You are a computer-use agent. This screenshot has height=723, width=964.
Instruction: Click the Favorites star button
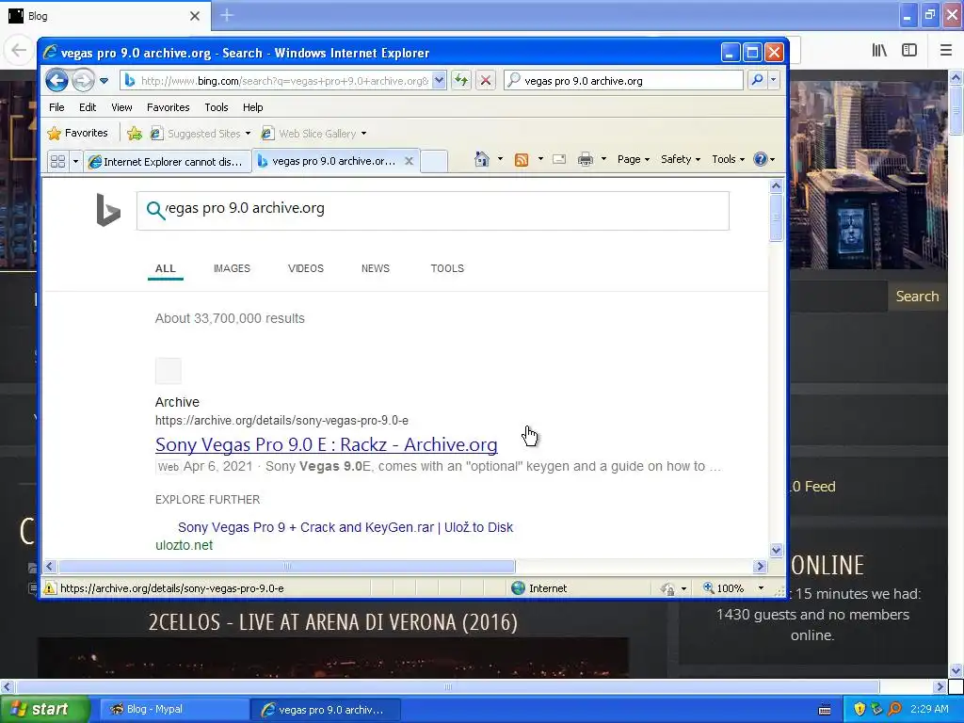(78, 133)
